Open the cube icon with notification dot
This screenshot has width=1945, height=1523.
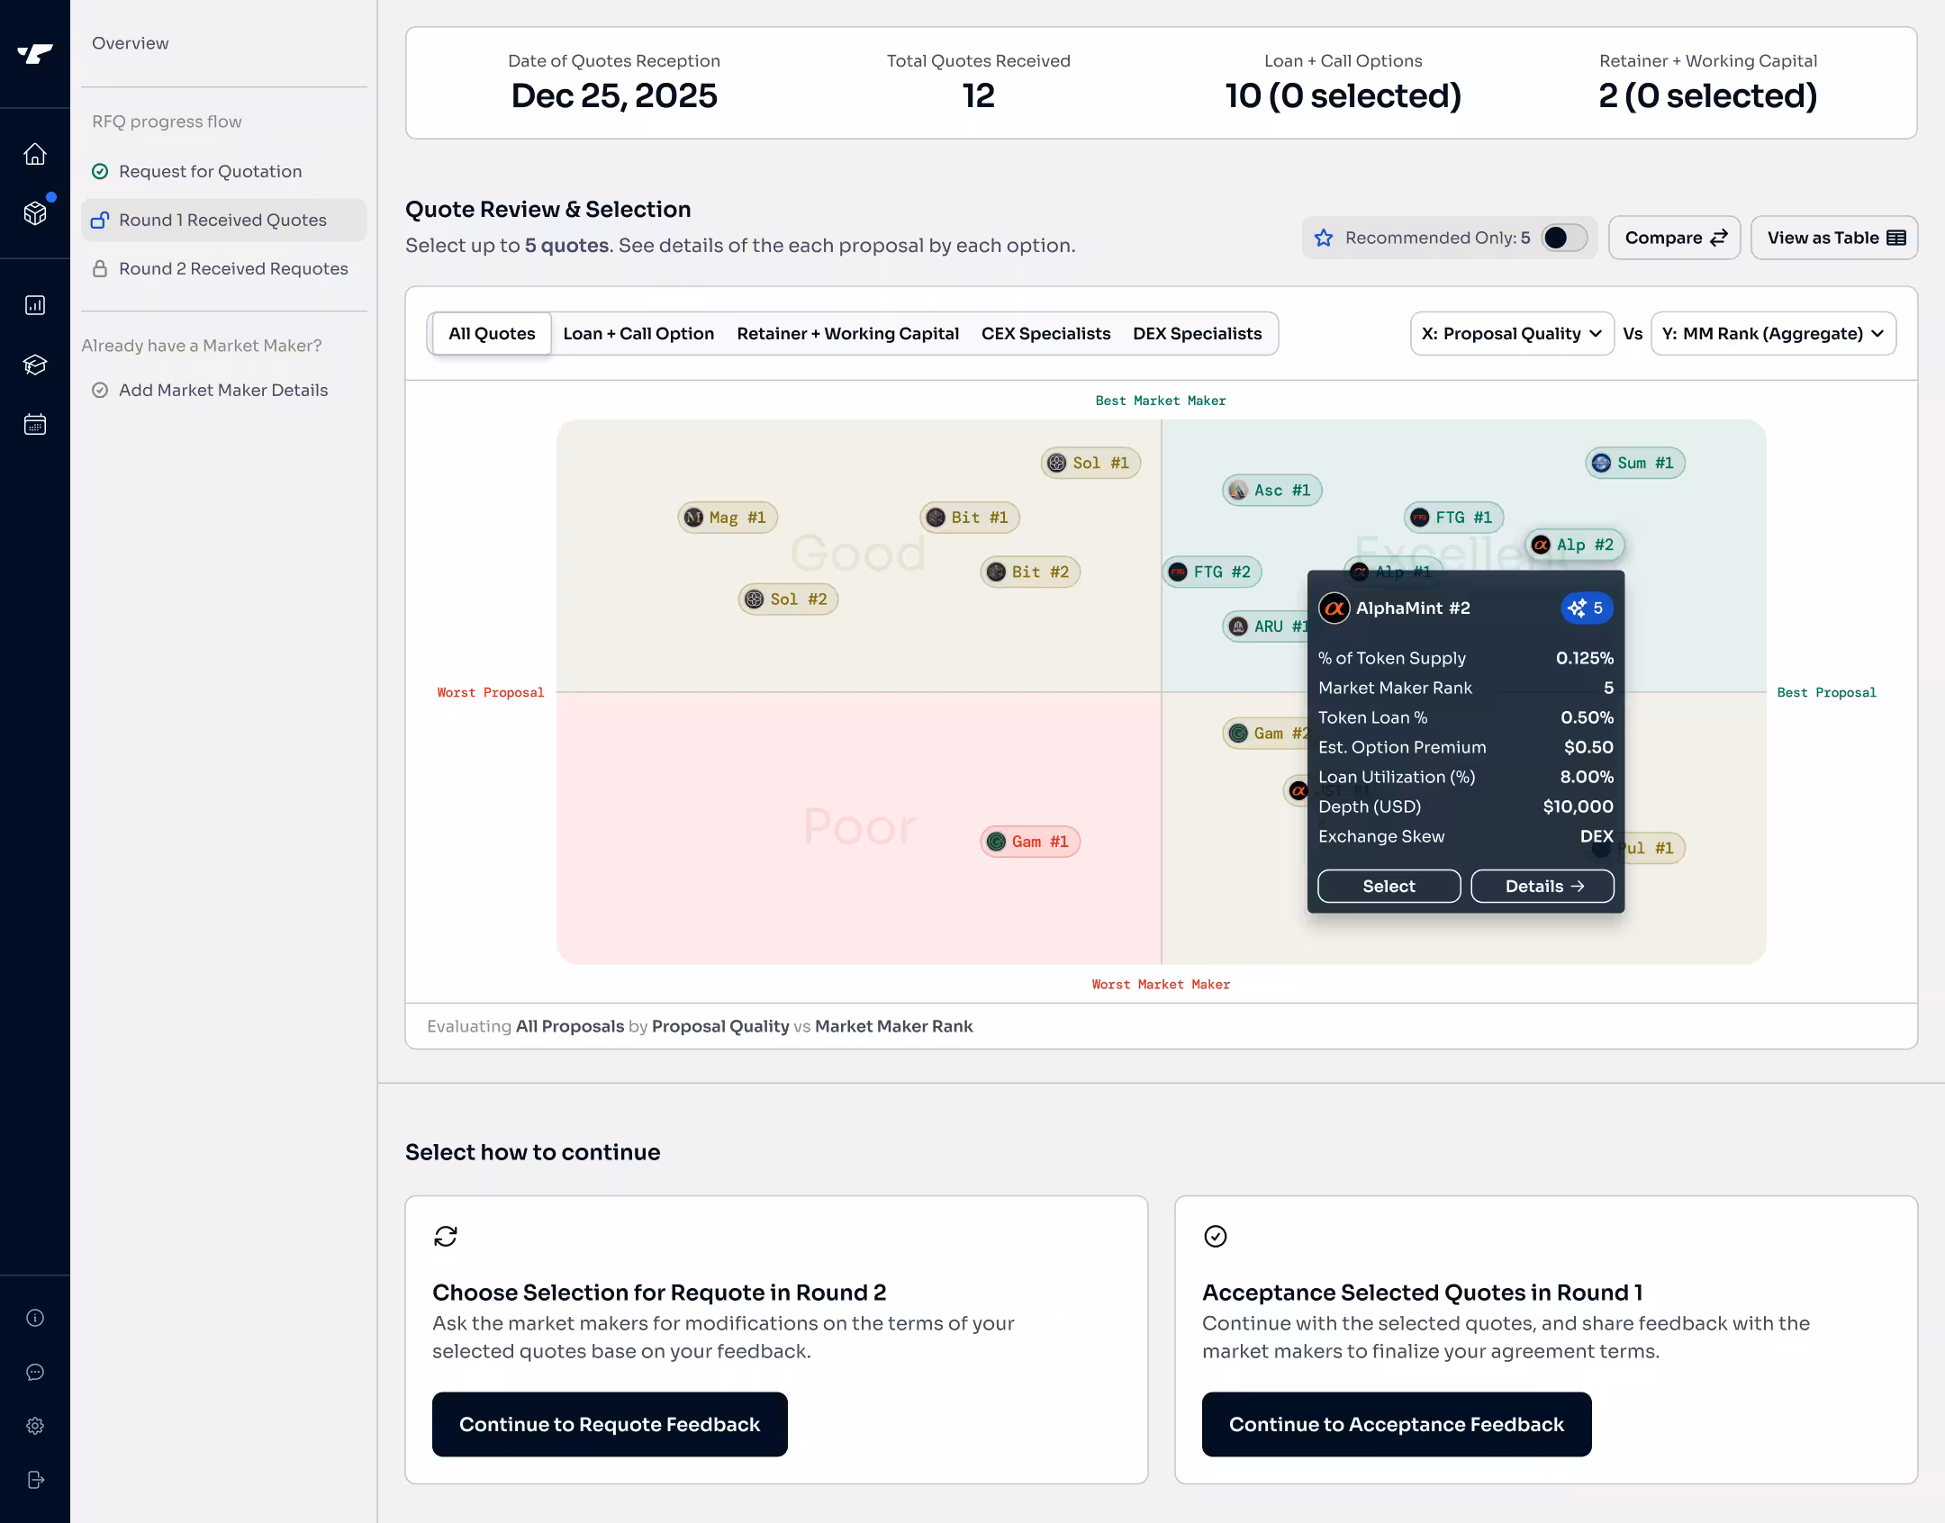35,213
